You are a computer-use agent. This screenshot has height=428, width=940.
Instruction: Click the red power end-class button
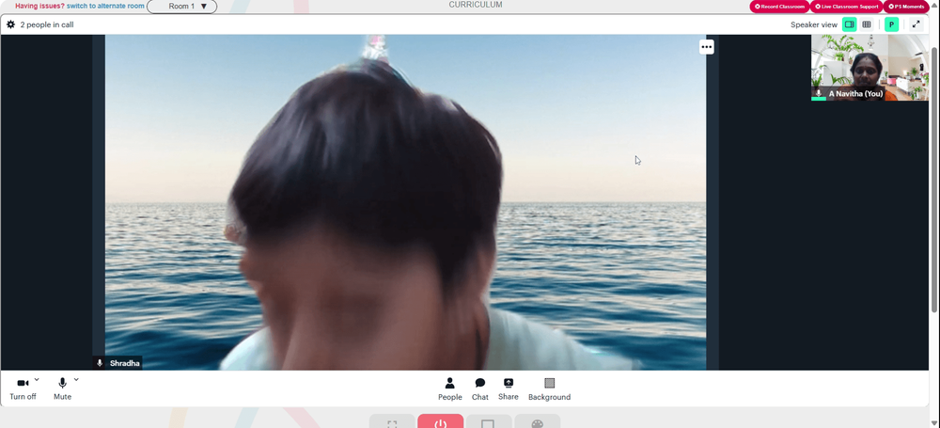441,421
